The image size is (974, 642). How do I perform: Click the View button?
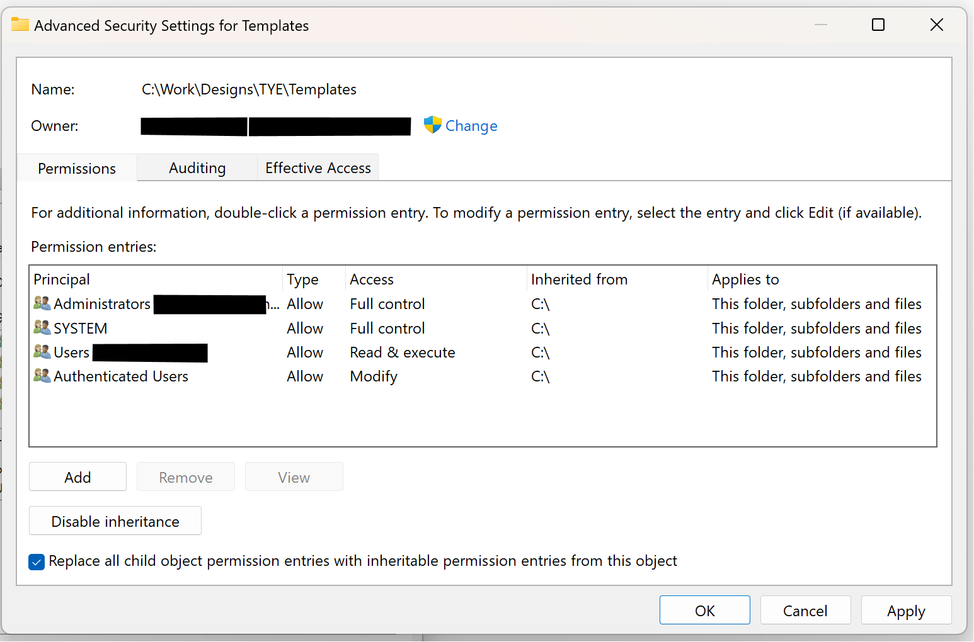[294, 476]
